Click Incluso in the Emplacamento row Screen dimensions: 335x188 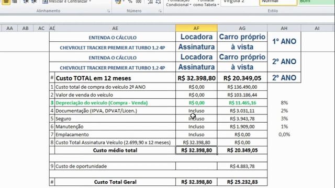(196, 135)
